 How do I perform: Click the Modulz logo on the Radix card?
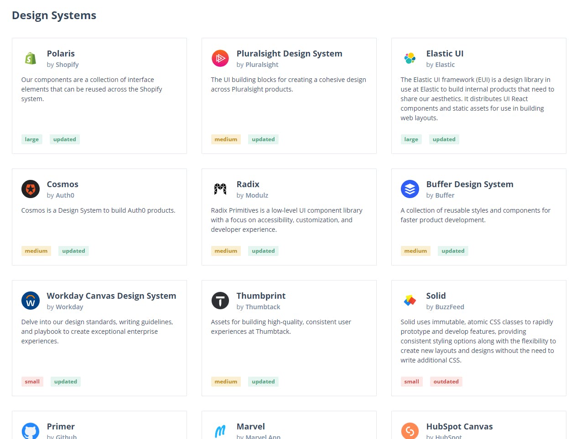tap(220, 189)
